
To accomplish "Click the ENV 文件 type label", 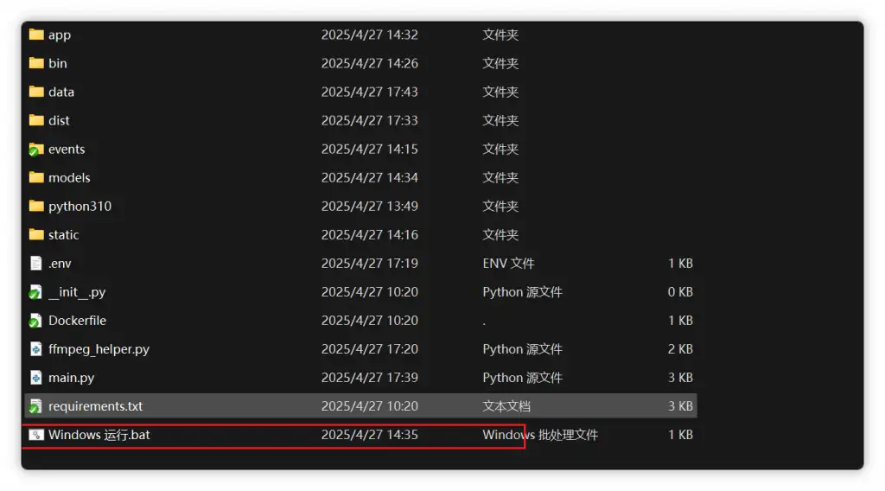I will tap(508, 263).
